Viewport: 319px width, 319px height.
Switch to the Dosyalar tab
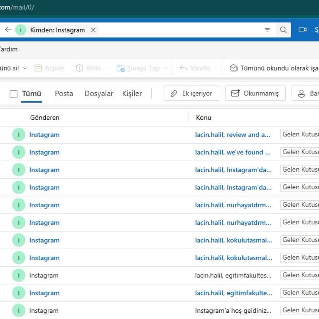tap(99, 93)
